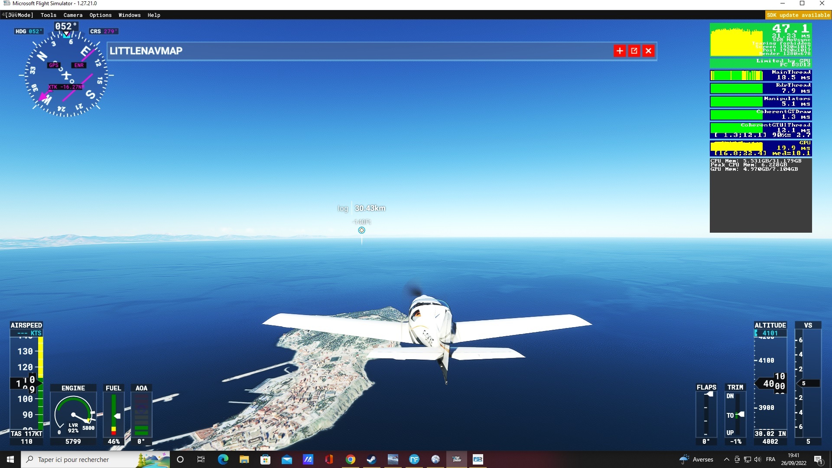Expand the system tray hidden icons chevron
Viewport: 832px width, 468px height.
click(726, 459)
